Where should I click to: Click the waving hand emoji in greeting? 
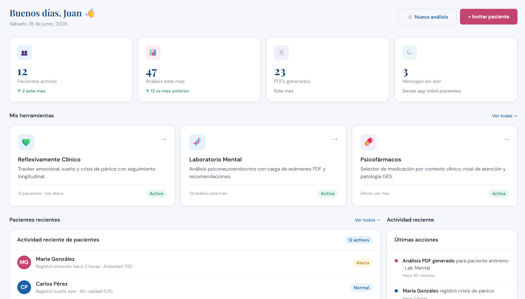tap(90, 13)
